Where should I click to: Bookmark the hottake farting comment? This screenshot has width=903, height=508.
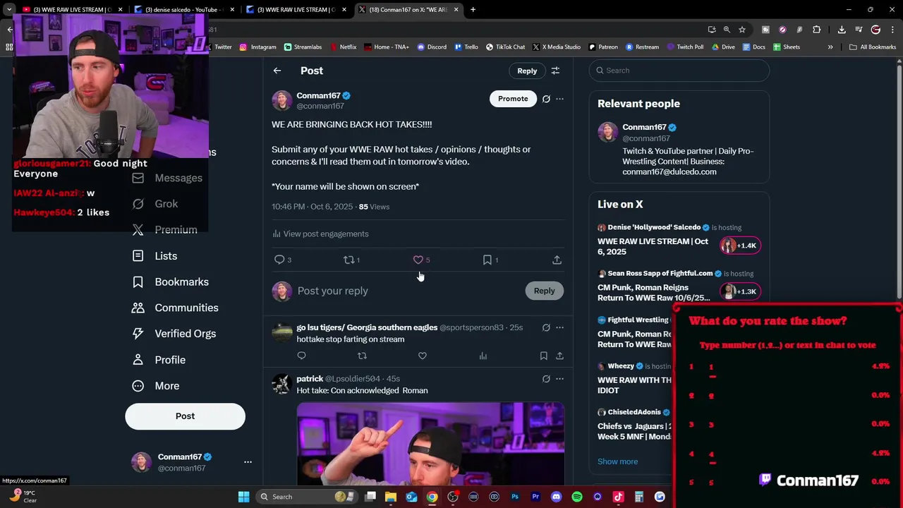tap(543, 356)
